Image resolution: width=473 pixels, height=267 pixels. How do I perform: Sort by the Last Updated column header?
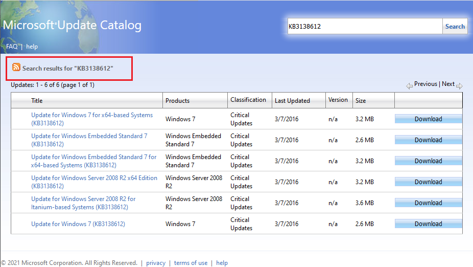point(292,101)
